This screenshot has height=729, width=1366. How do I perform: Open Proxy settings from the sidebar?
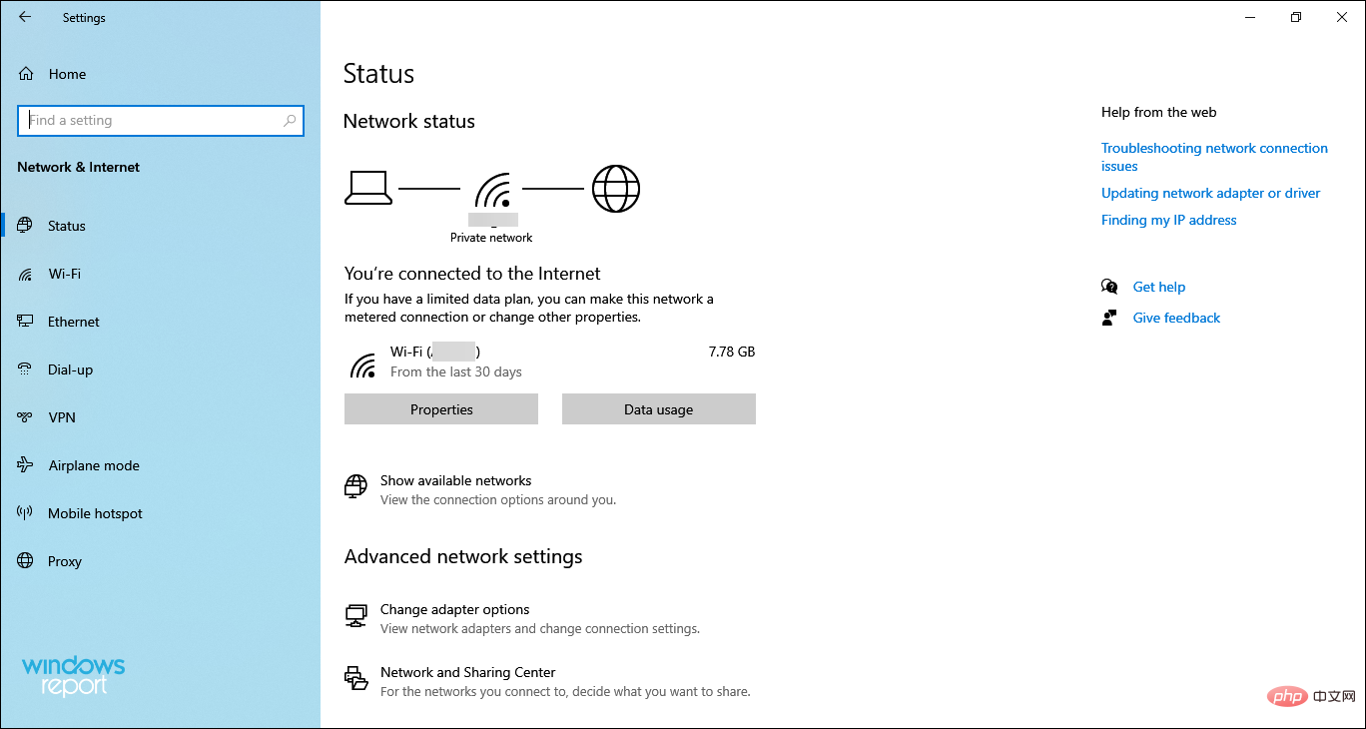click(65, 560)
